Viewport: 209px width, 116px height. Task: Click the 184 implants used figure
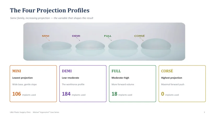(x=74, y=94)
